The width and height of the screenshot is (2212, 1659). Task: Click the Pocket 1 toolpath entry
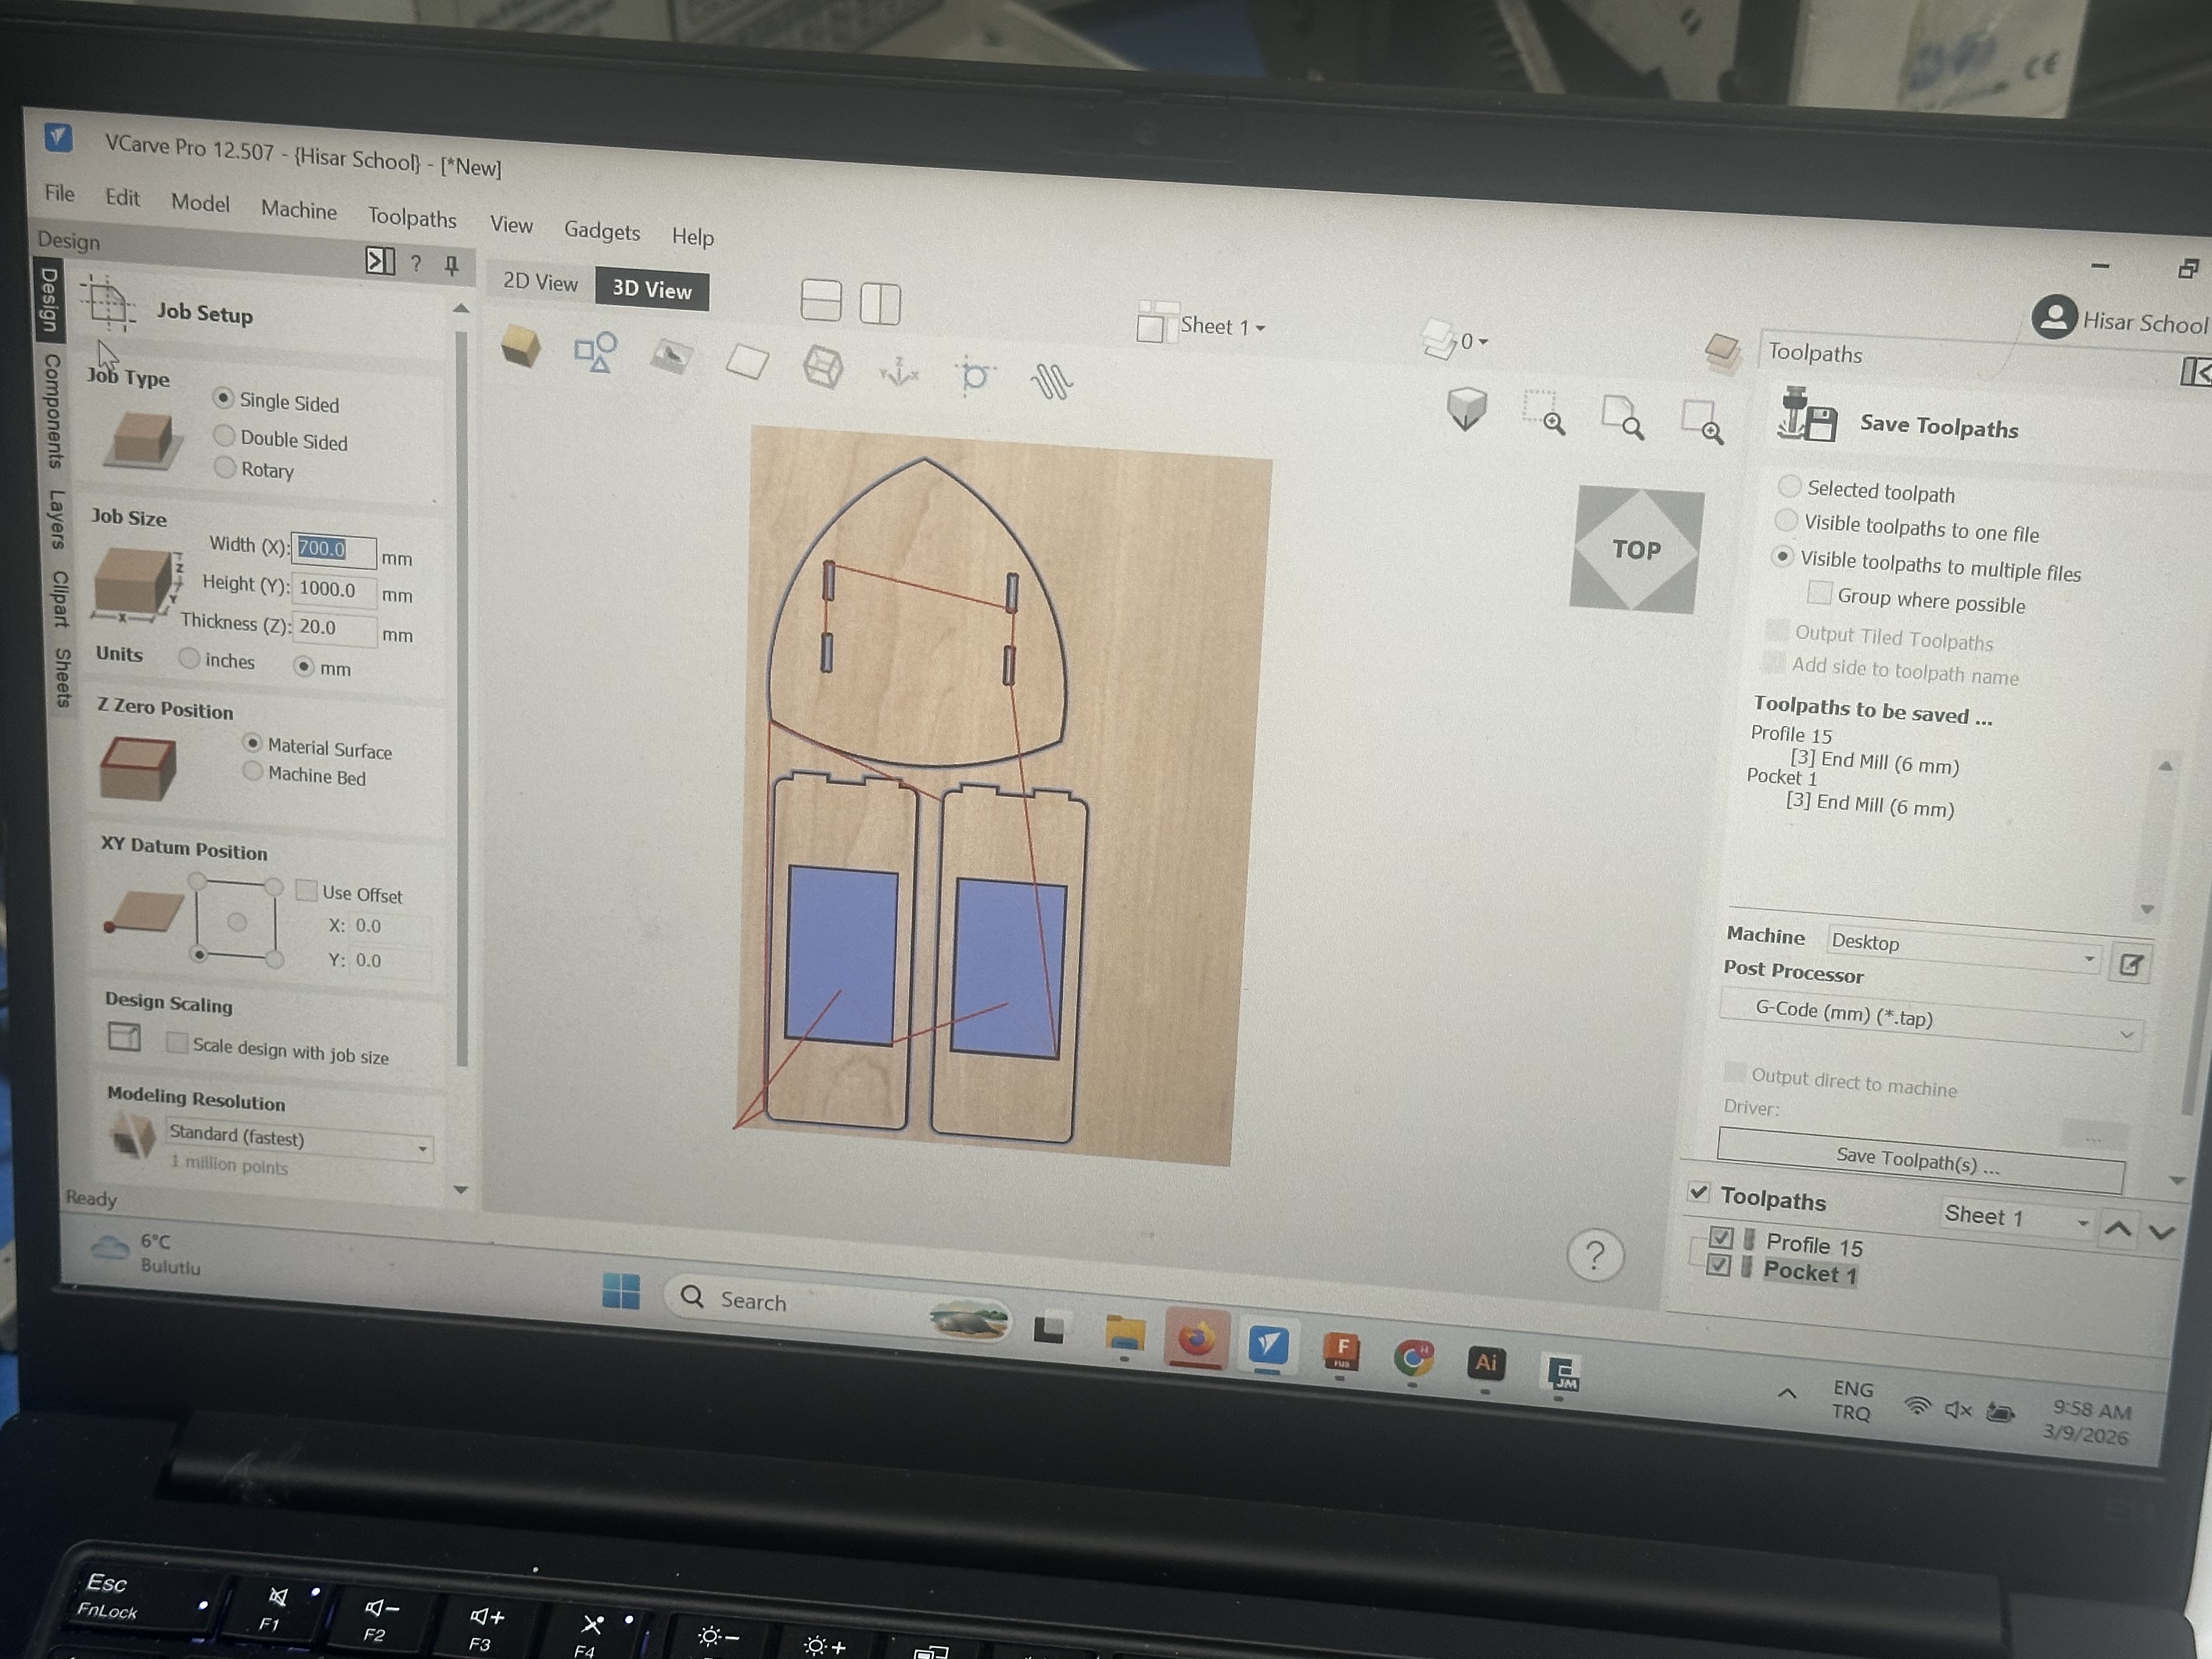click(x=1809, y=1272)
